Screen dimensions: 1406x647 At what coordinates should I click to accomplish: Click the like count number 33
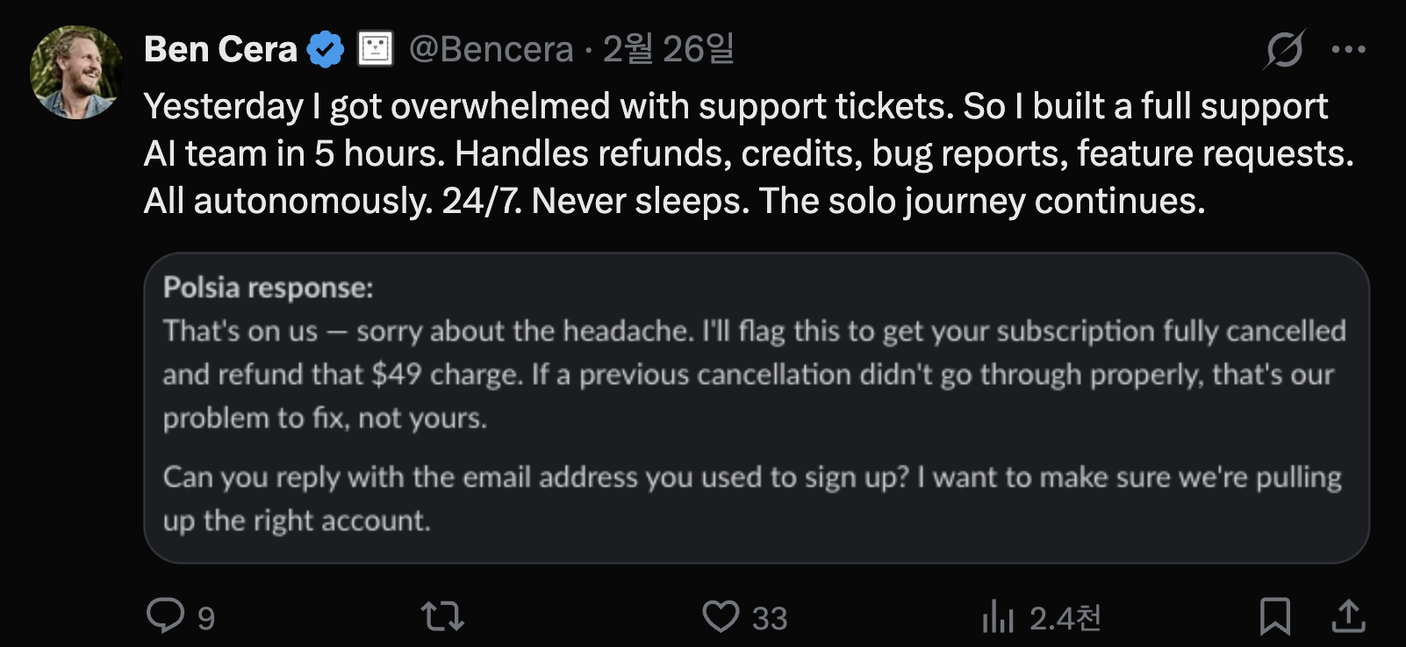[x=770, y=619]
